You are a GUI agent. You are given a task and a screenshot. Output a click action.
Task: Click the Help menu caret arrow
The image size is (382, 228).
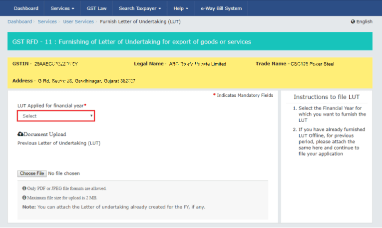pyautogui.click(x=187, y=8)
